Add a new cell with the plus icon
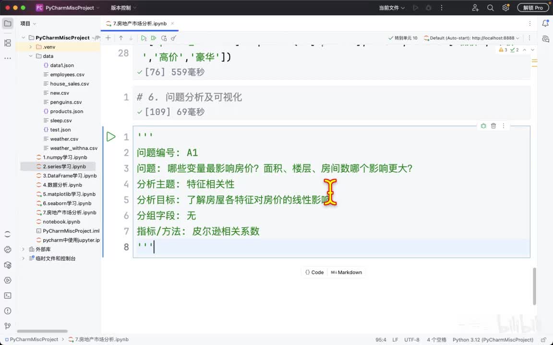553x345 pixels. [x=108, y=38]
